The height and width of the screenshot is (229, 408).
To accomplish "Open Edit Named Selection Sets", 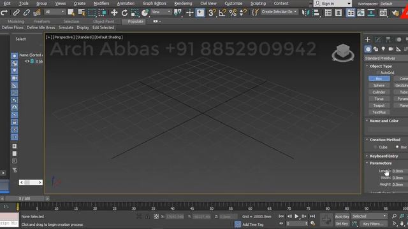I will (x=255, y=13).
